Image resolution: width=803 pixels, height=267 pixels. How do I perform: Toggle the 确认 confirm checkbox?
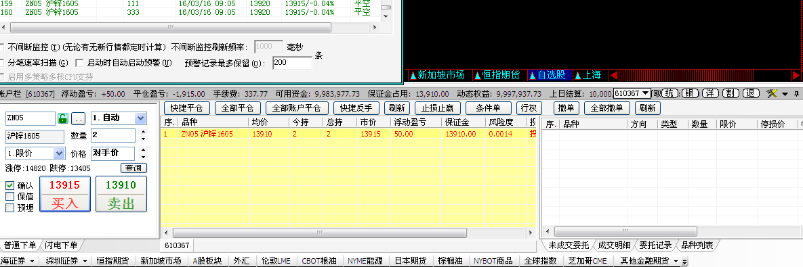(9, 185)
